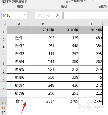Click the Select All corner triangle
Screen dimensions: 108x115
coord(5,24)
